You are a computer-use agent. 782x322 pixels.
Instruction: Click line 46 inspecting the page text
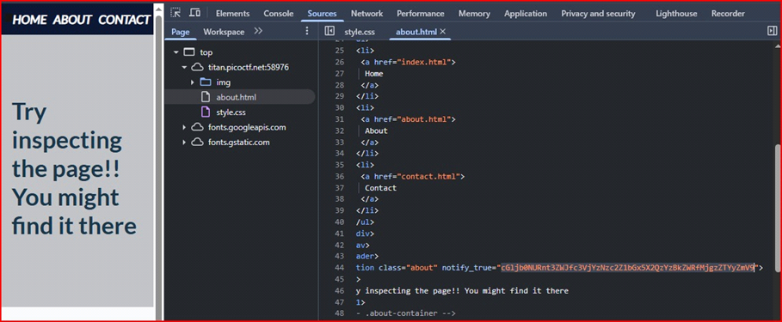point(462,290)
